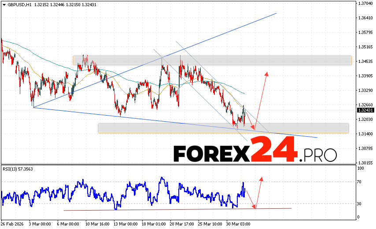Viewport: 376px width, 229px height.
Task: Click the red upward arrowhead in RSI panel
Action: coord(262,179)
